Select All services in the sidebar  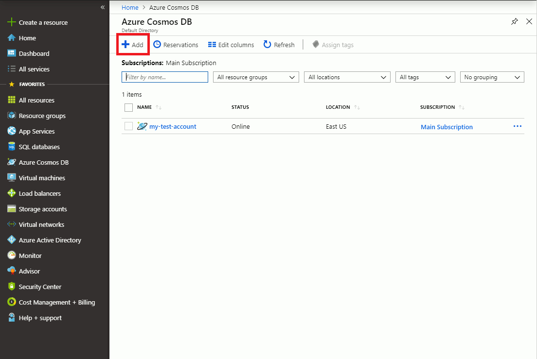pos(34,69)
